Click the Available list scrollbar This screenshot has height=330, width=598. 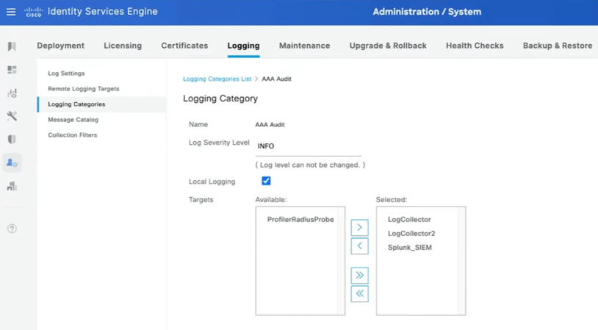click(341, 261)
